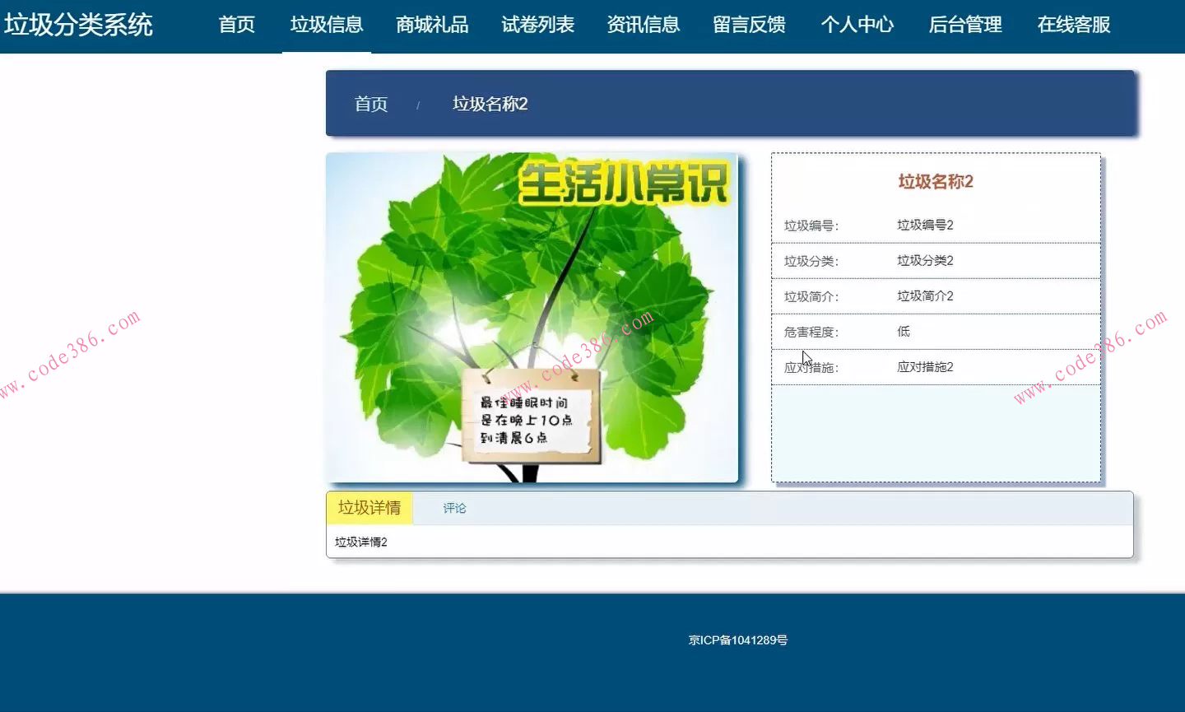
Task: Switch to the 评论 comments tab
Action: [453, 508]
